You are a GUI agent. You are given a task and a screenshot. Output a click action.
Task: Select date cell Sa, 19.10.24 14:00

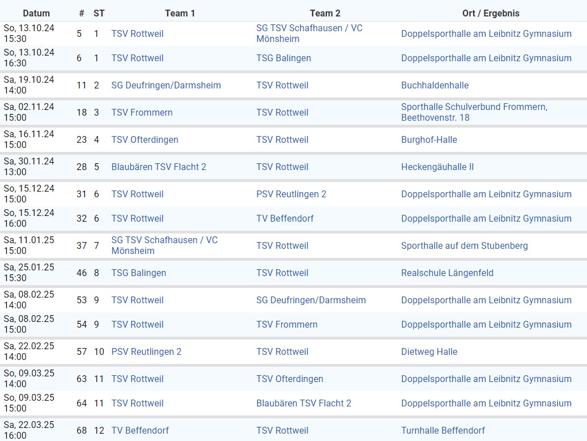29,85
